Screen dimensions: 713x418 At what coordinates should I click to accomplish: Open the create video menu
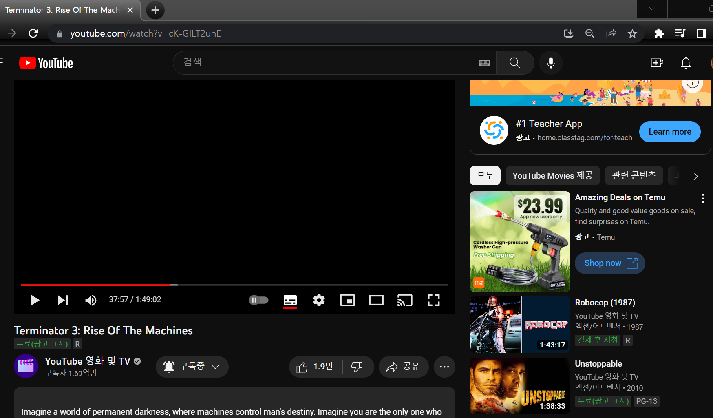point(657,63)
